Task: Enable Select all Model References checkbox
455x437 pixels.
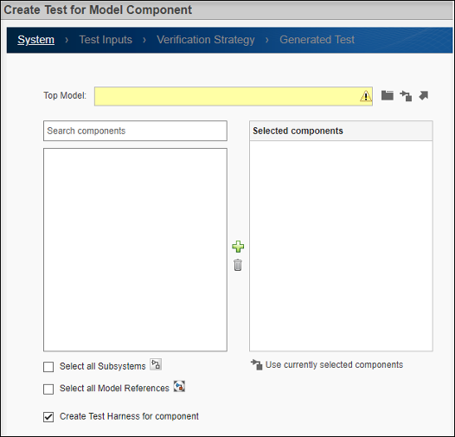Action: coord(48,389)
